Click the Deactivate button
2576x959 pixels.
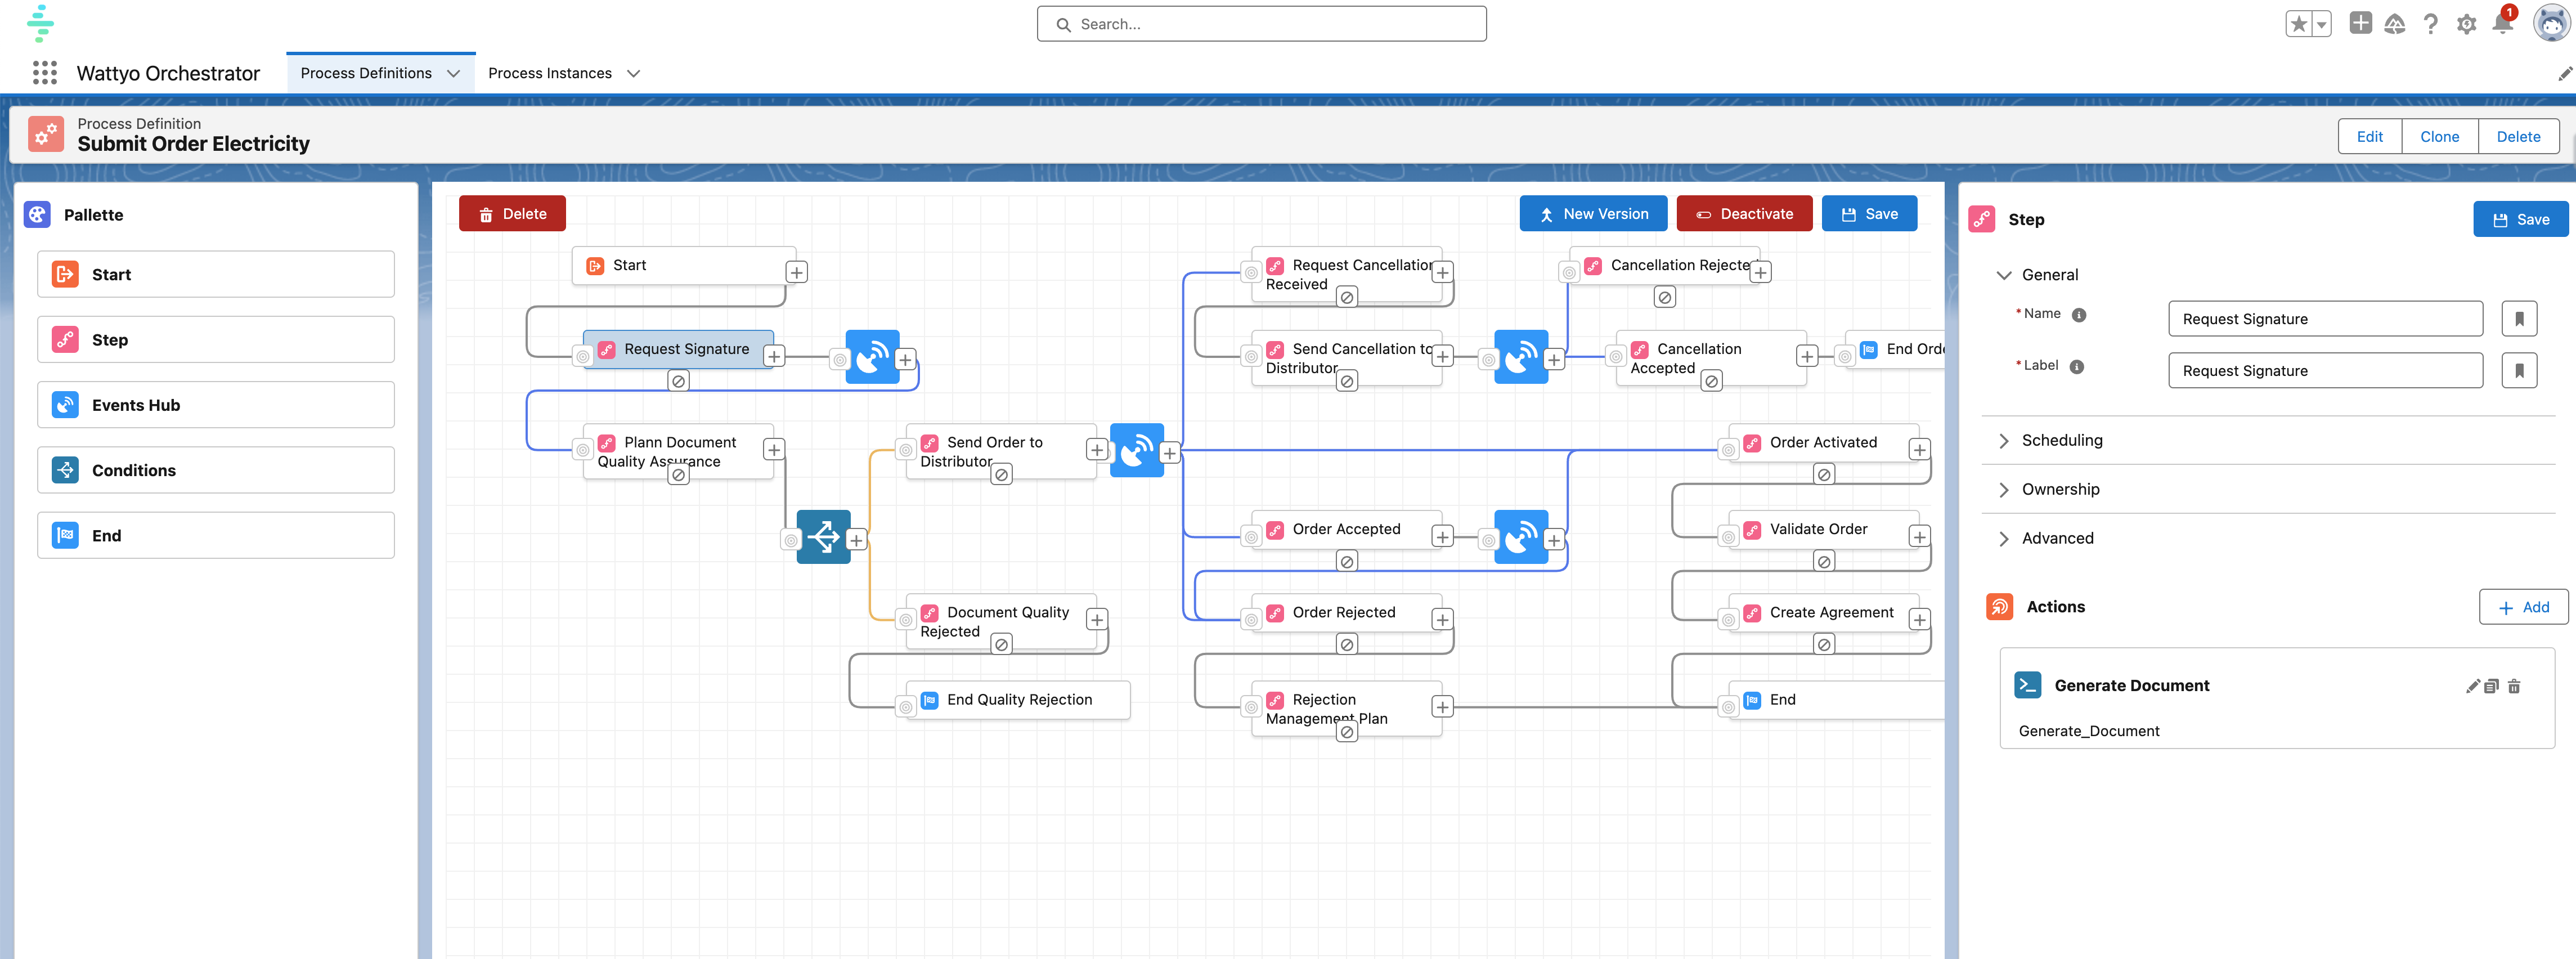(x=1744, y=214)
